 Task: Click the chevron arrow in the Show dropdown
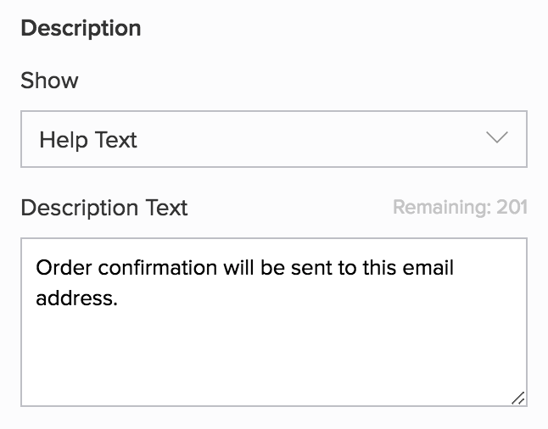(x=497, y=139)
